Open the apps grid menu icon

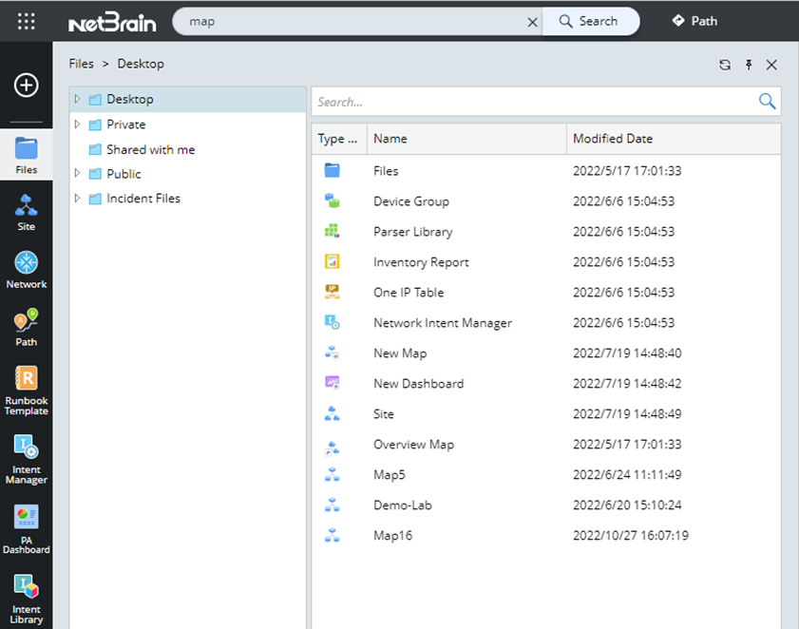[26, 22]
